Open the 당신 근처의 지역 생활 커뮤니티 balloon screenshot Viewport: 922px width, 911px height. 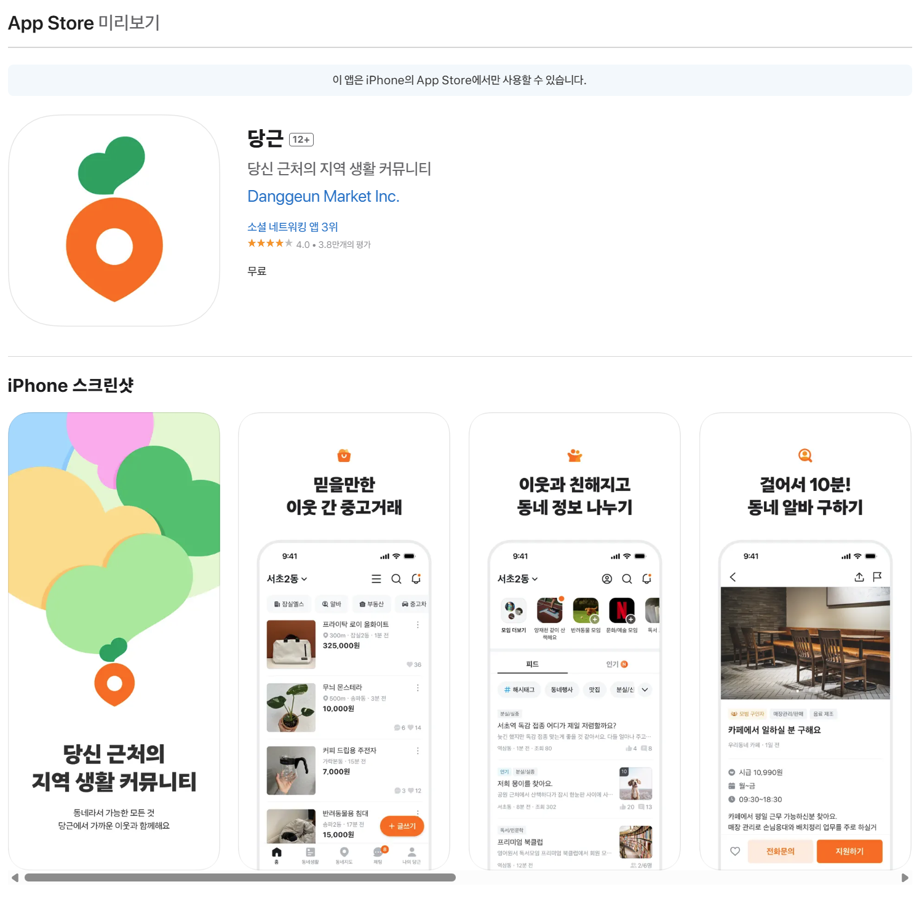pos(114,640)
